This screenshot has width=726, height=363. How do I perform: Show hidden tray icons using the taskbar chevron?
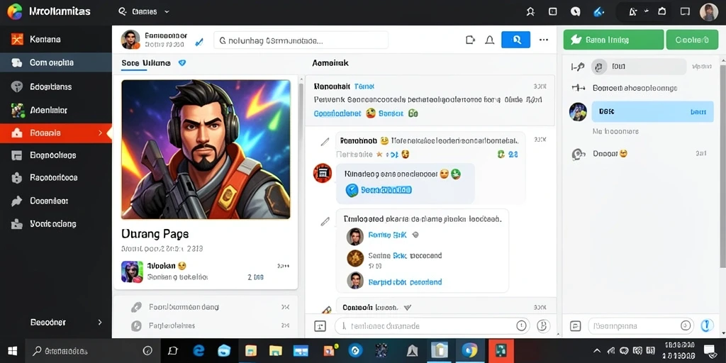coord(597,351)
